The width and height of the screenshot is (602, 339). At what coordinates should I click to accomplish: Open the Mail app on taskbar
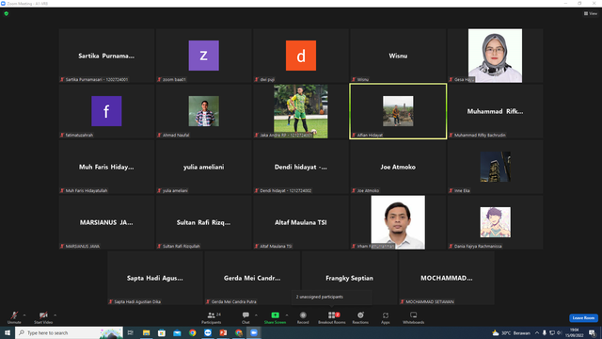pyautogui.click(x=177, y=332)
